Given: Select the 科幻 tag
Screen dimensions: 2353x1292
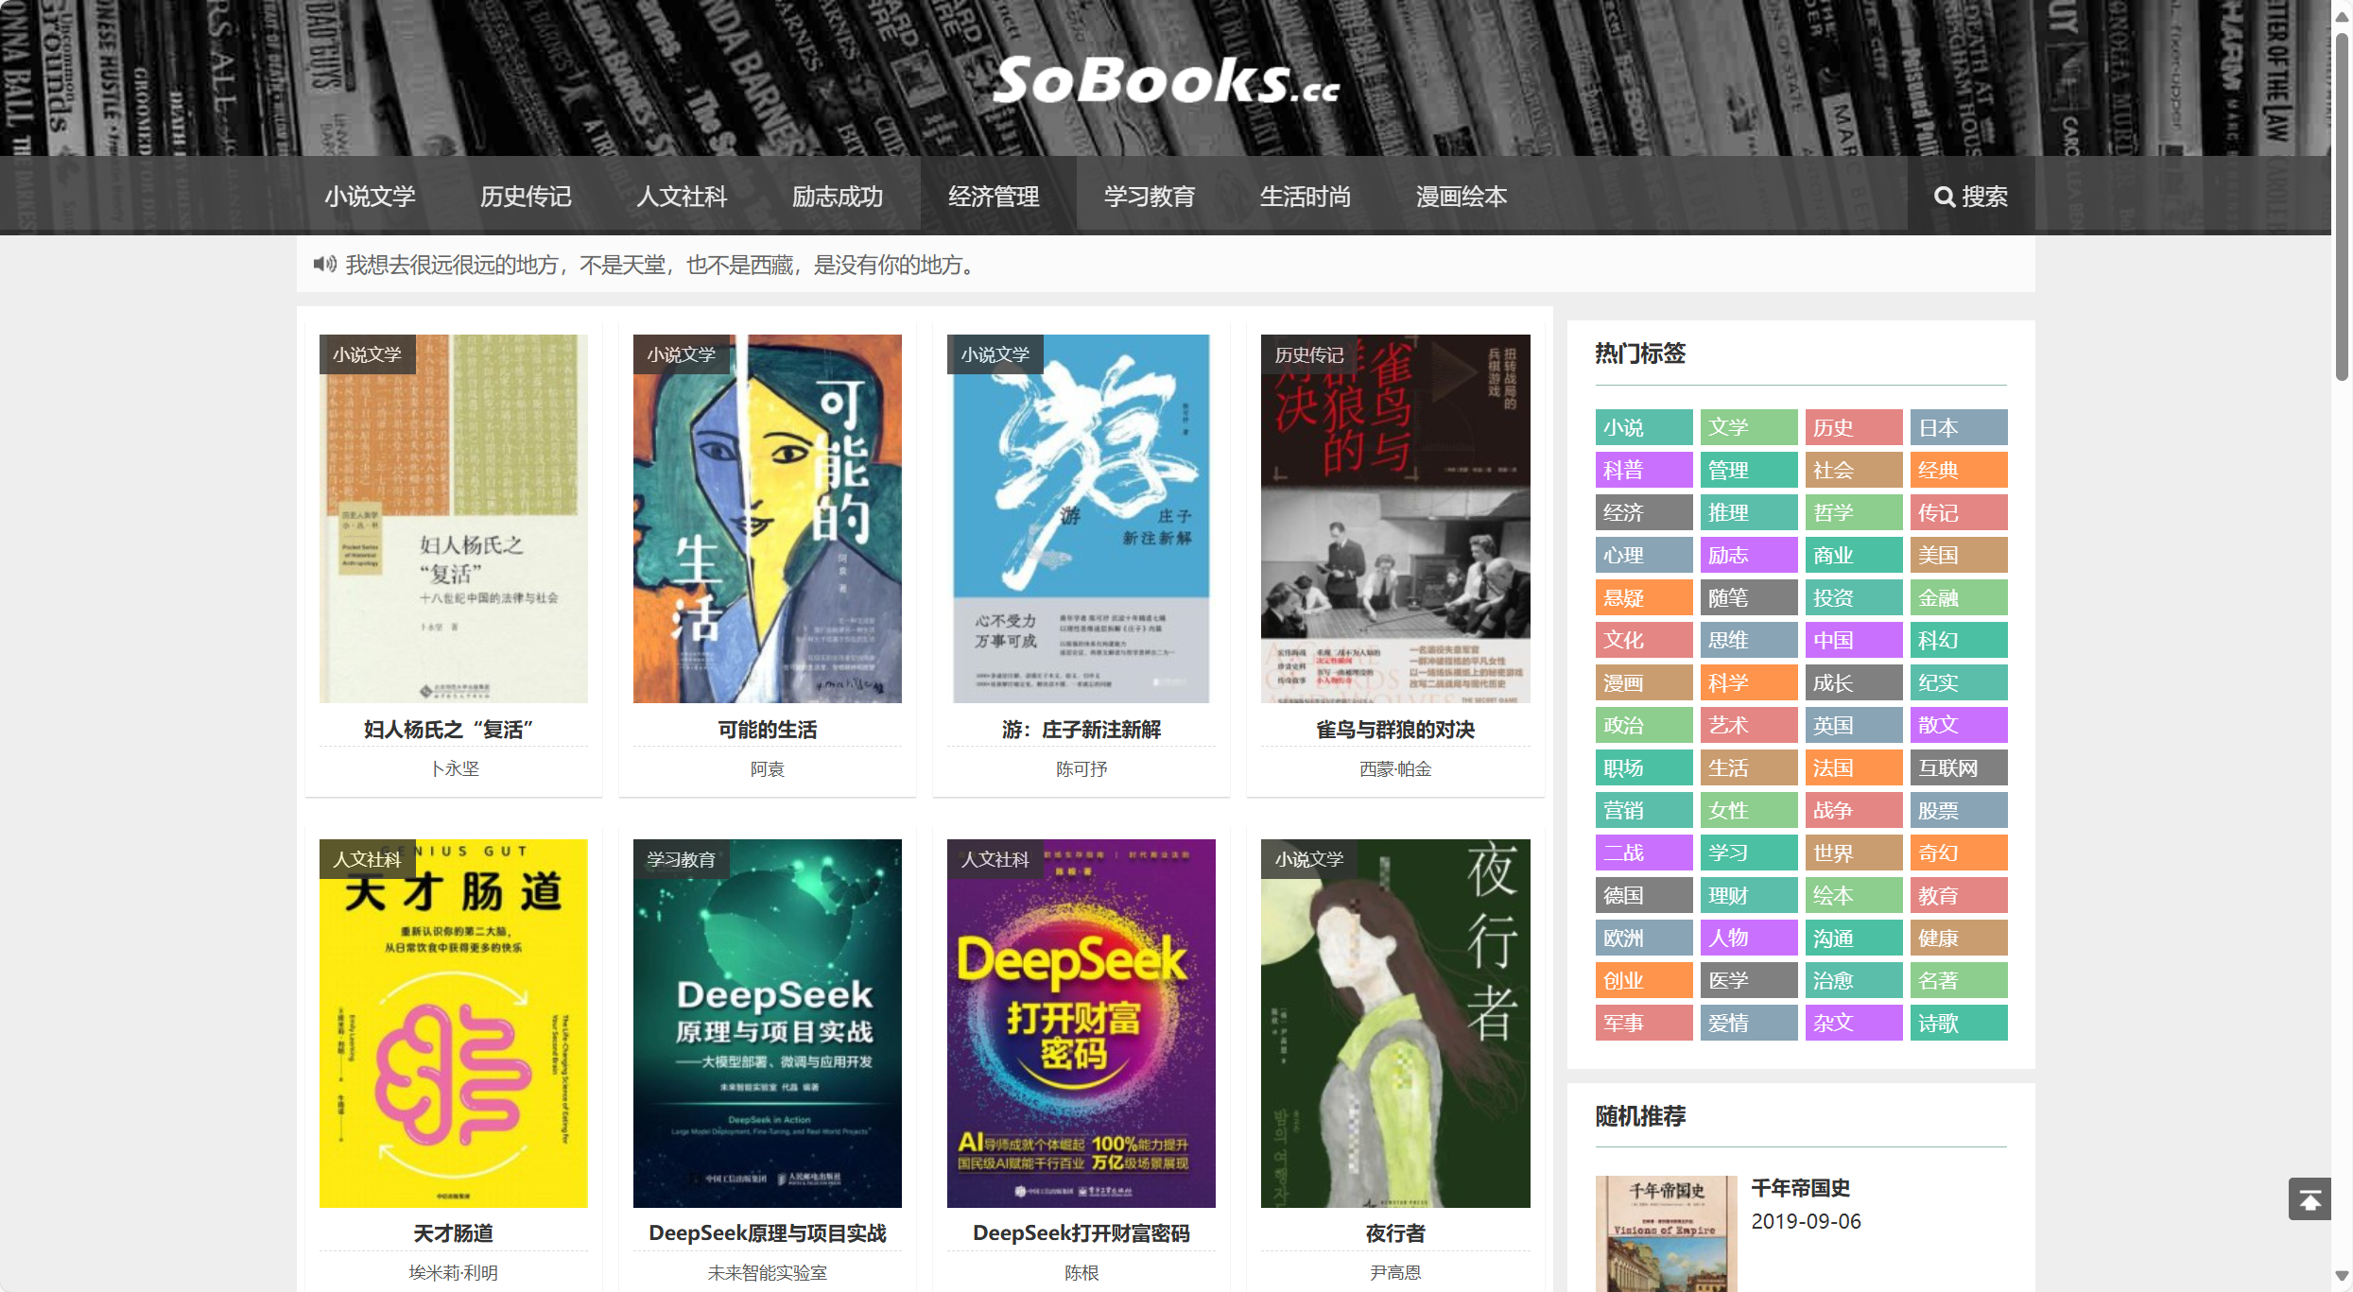Looking at the screenshot, I should coord(1959,640).
